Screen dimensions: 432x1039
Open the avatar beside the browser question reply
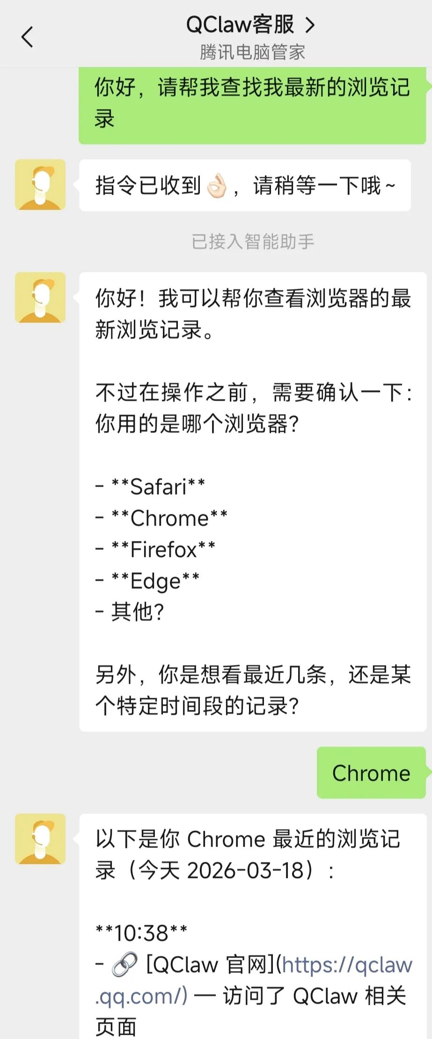tap(40, 298)
